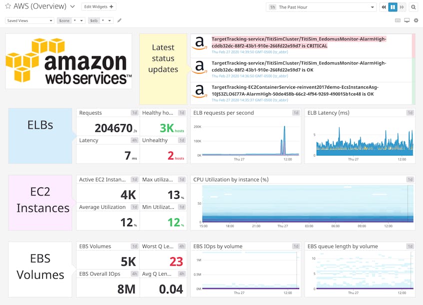Click the keyboard shortcuts icon
Screen dimensions: 423x305
398,20
